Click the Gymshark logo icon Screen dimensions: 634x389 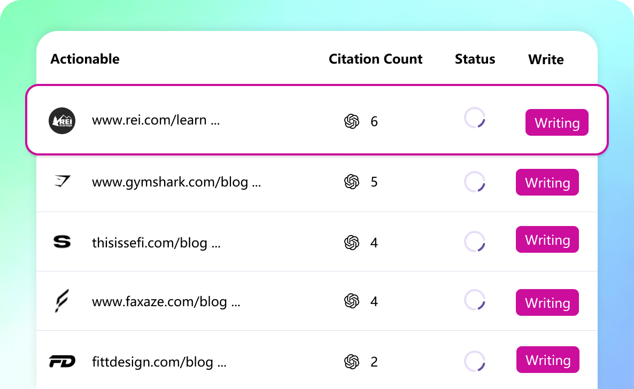click(x=62, y=182)
